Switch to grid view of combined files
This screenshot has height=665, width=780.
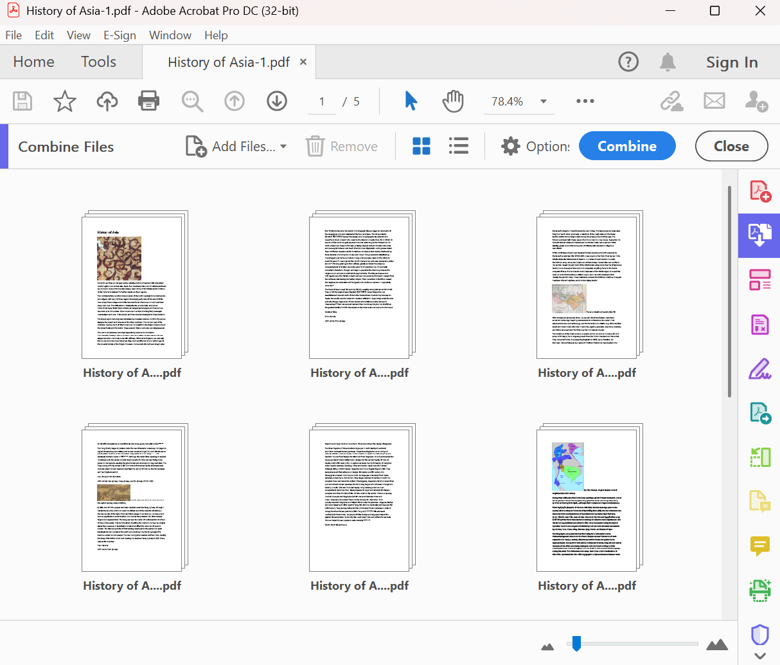(x=421, y=146)
